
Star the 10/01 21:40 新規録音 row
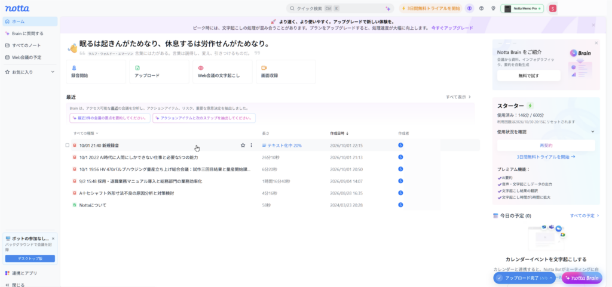[x=243, y=145]
